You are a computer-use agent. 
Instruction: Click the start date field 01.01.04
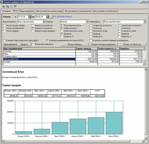[x=23, y=17]
